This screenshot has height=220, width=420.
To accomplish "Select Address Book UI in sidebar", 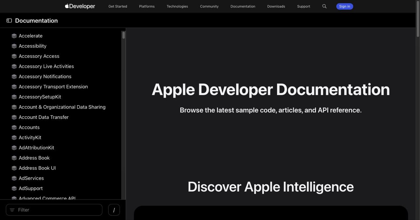I will [37, 168].
